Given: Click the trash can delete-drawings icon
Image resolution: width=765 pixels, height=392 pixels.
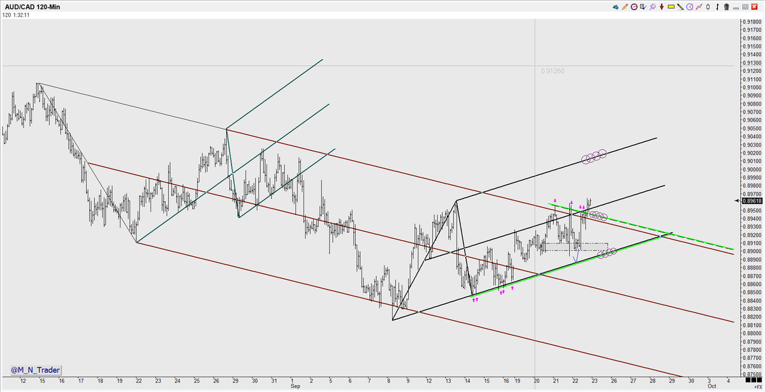Looking at the screenshot, I should [x=726, y=6].
